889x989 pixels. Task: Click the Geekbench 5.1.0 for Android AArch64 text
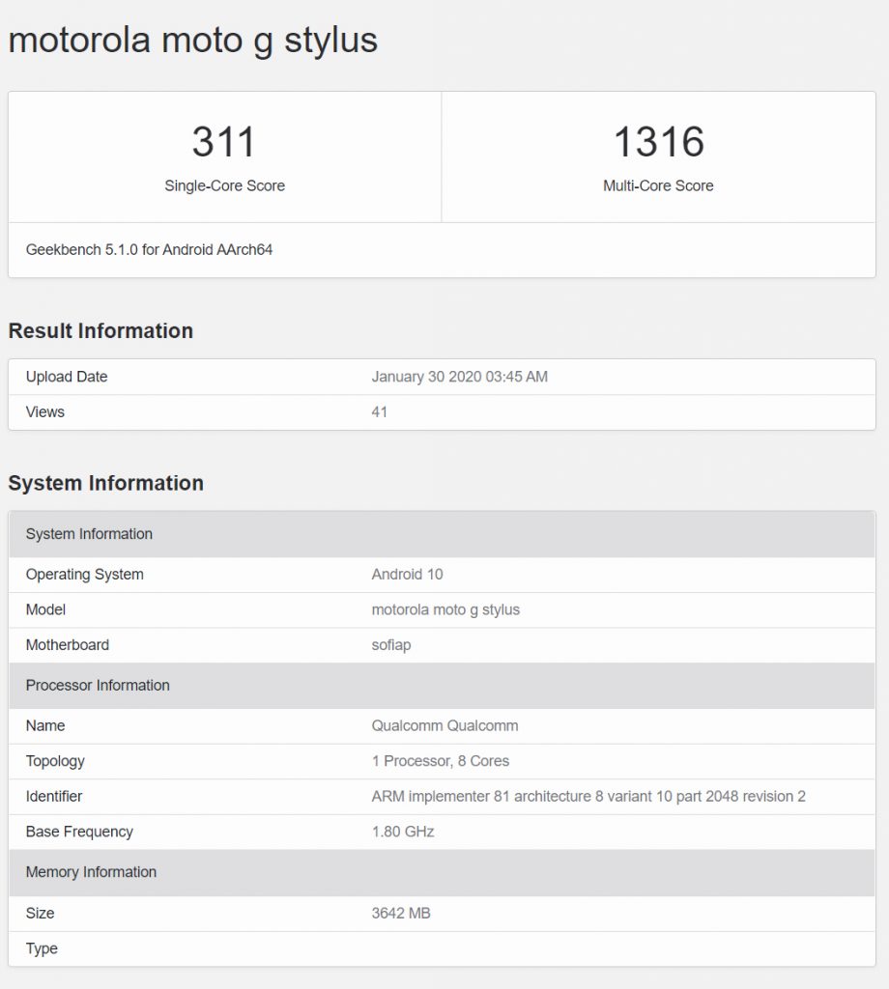[149, 249]
